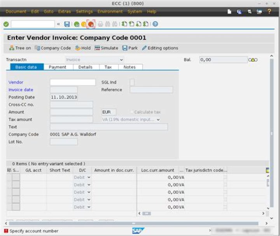Screen dimensions: 280x236
Task: Click the red Cancel icon
Action: pos(91,24)
